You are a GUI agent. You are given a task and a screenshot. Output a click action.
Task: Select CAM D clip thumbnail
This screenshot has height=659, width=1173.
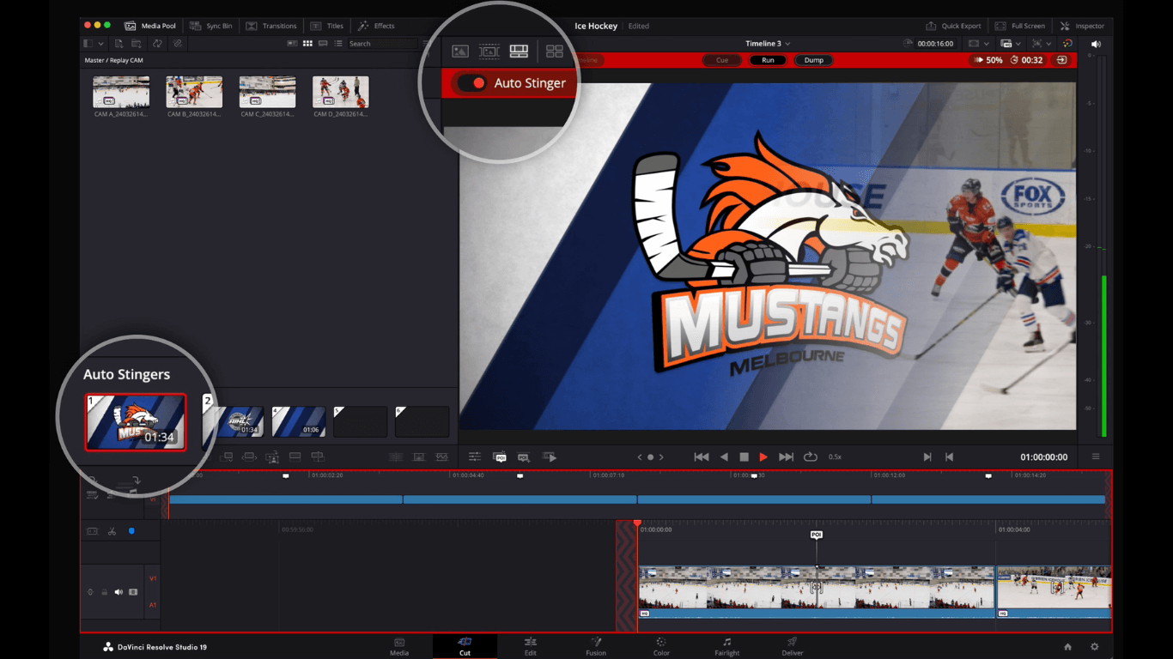(340, 92)
